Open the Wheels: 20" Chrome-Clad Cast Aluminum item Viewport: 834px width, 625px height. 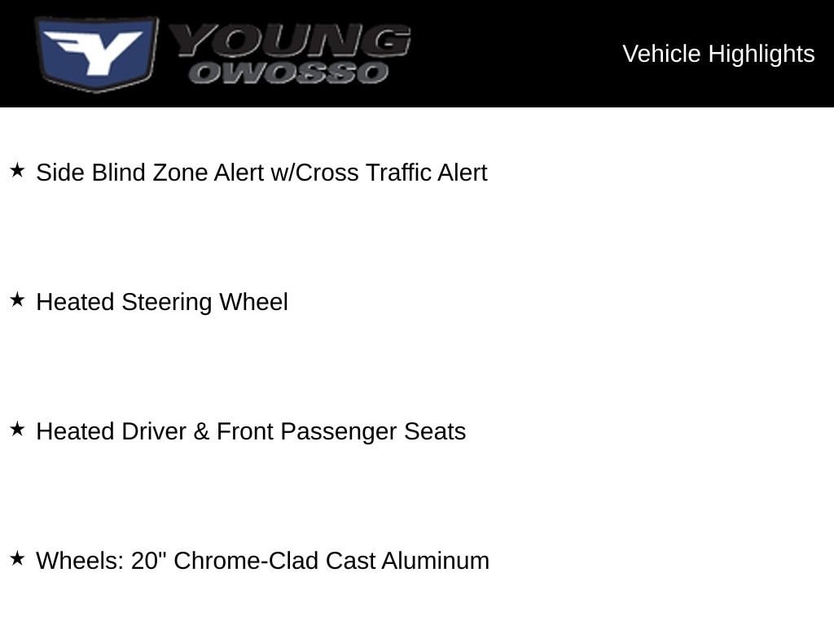pyautogui.click(x=263, y=561)
